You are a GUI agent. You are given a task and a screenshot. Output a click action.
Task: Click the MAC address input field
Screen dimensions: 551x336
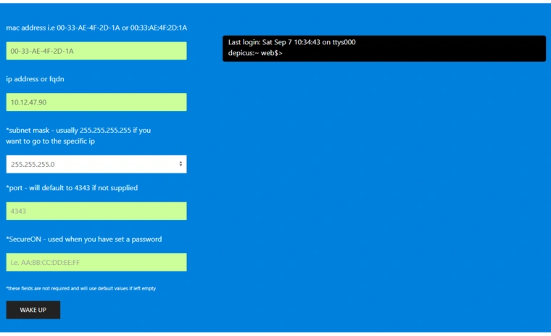click(96, 51)
